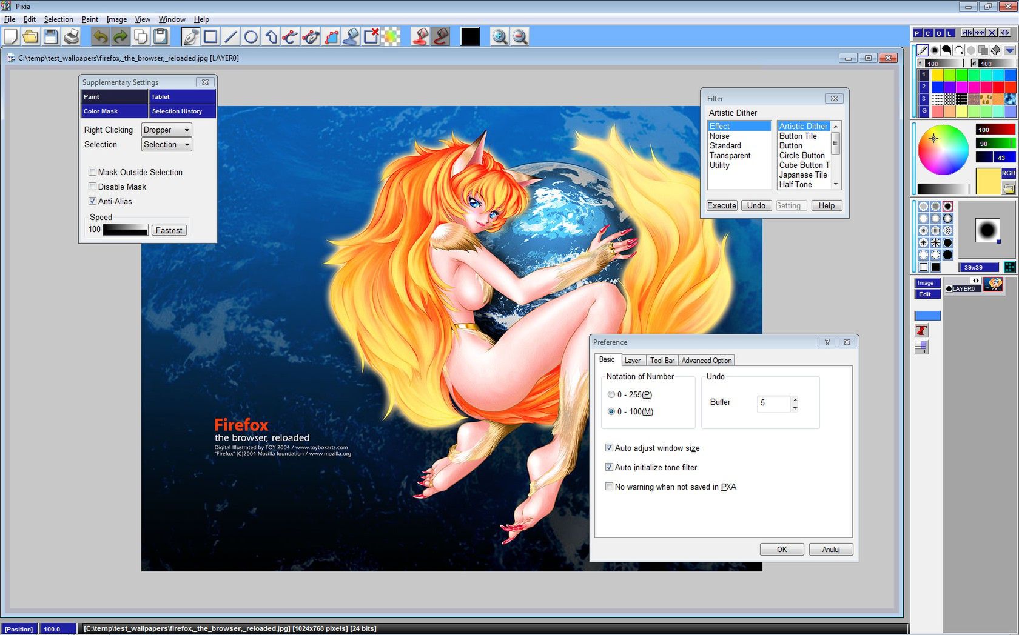Confirm Preference dialog with OK
Viewport: 1019px width, 635px height.
click(x=782, y=550)
